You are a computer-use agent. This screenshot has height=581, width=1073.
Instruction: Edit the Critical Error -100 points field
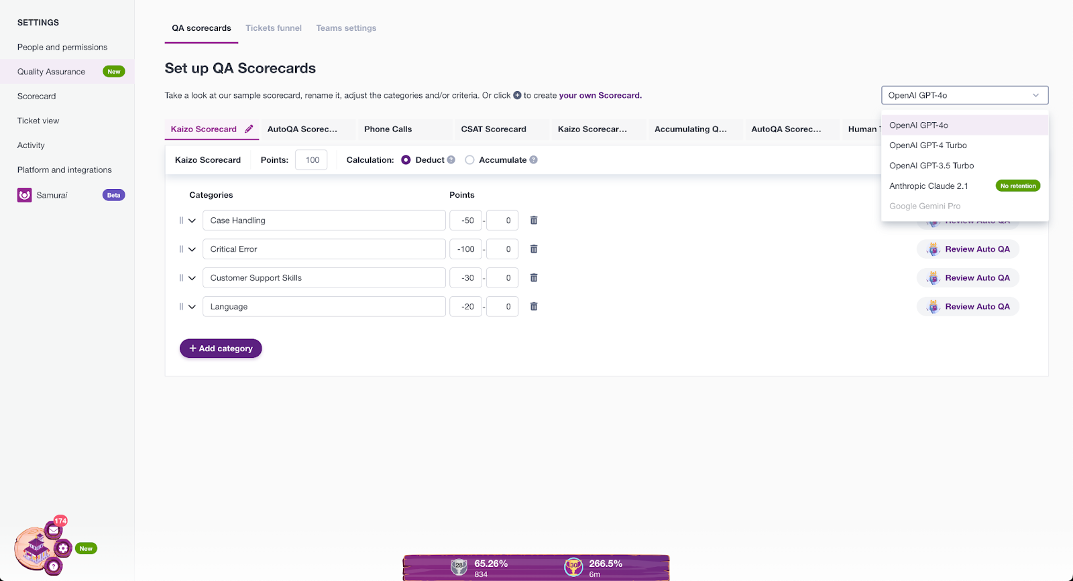coord(465,249)
